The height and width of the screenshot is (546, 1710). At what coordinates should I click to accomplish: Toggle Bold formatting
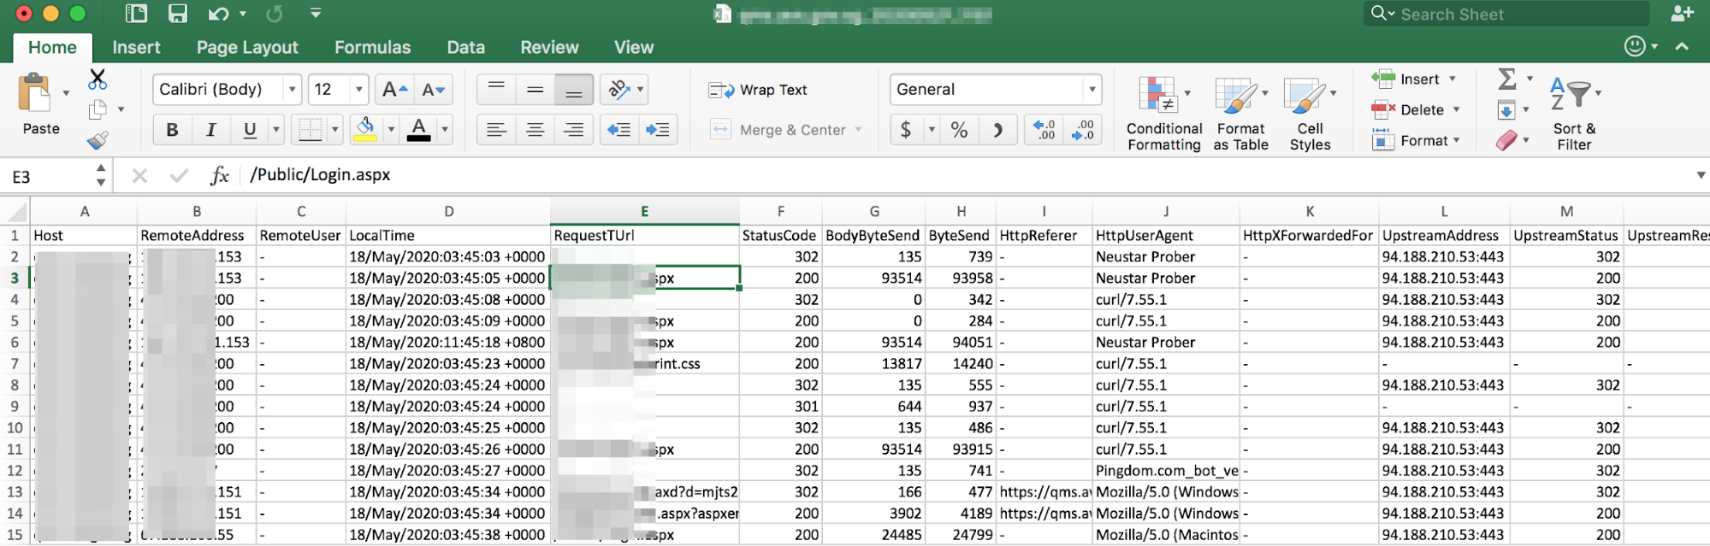click(x=172, y=130)
